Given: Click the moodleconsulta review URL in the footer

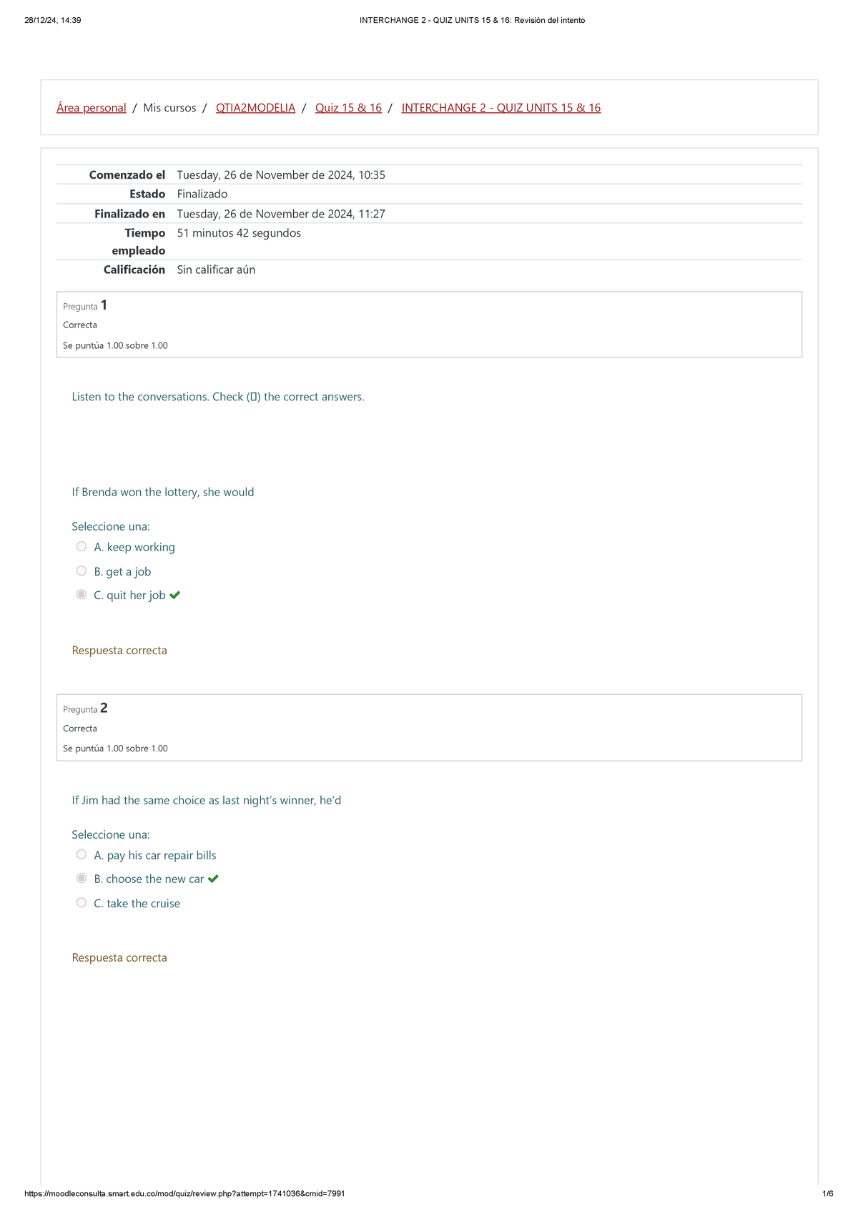Looking at the screenshot, I should point(184,1193).
